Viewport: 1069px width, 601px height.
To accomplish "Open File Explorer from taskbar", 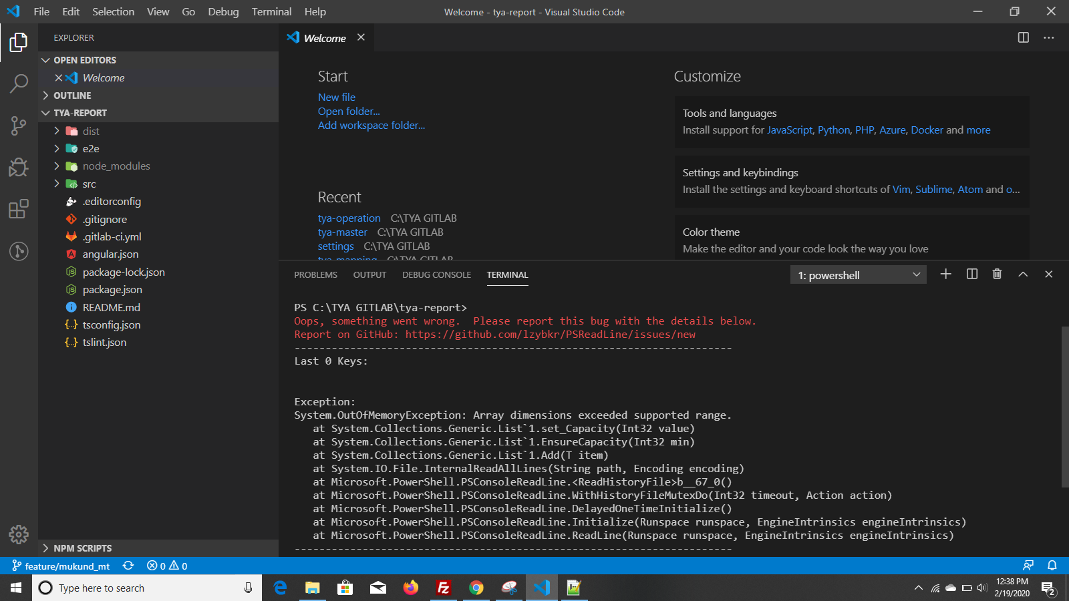I will click(312, 588).
